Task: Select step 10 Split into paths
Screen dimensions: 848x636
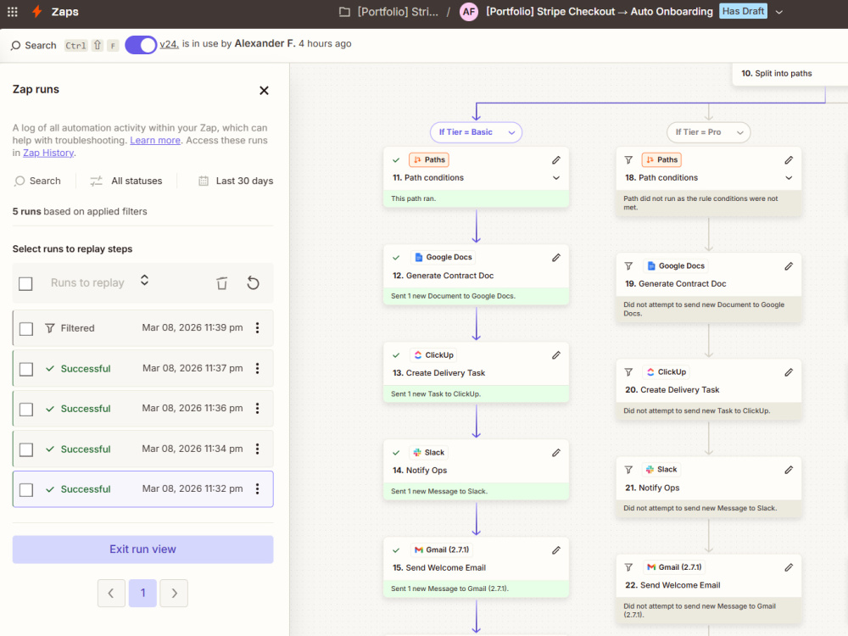Action: (x=790, y=74)
